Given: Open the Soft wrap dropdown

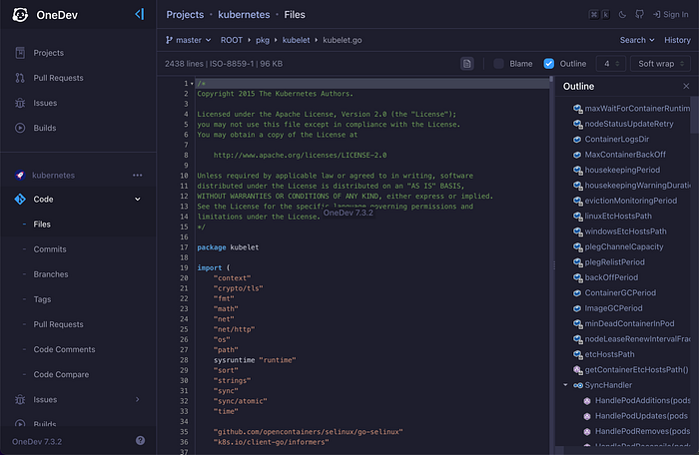Looking at the screenshot, I should 660,64.
